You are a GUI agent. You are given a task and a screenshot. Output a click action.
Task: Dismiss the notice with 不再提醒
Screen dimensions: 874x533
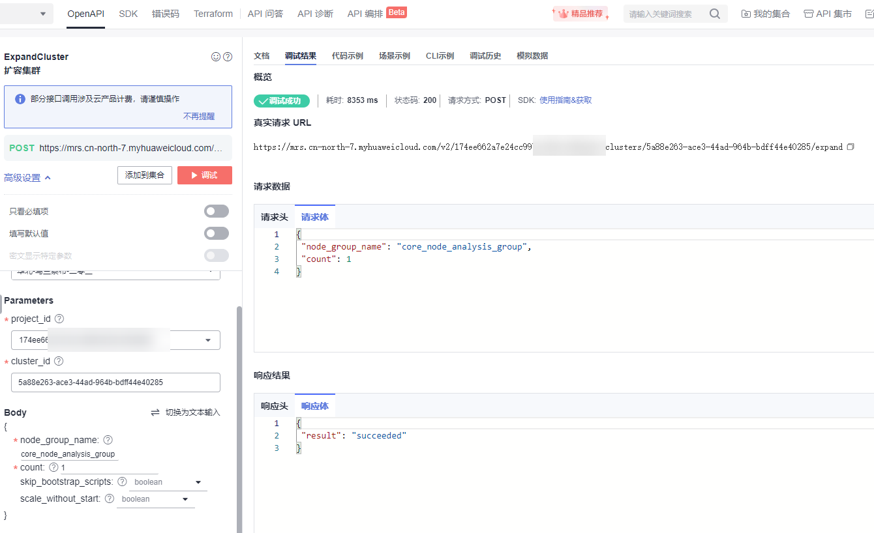pyautogui.click(x=199, y=116)
